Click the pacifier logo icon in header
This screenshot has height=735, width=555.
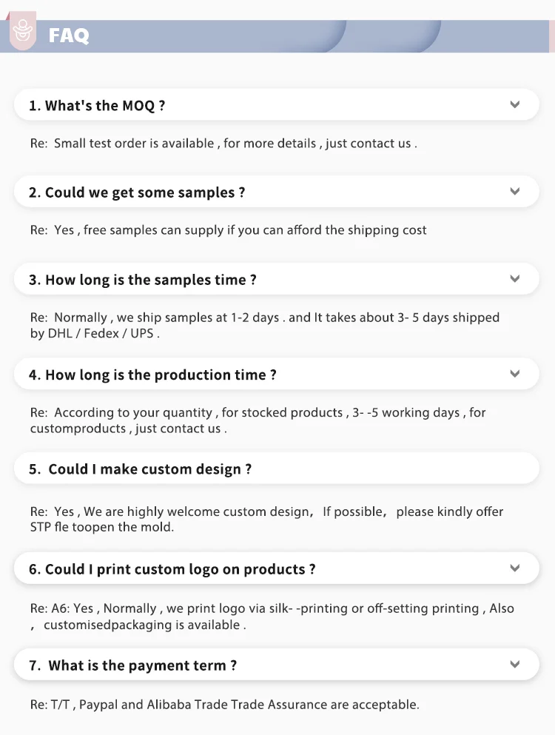[x=24, y=33]
